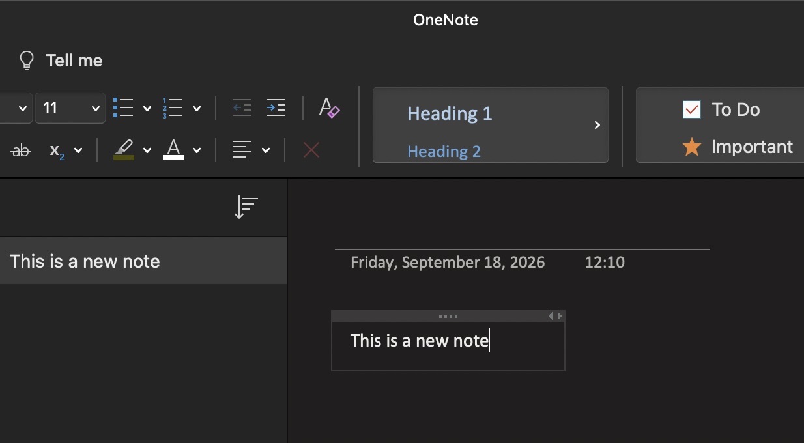Place cursor in note text This is a new note
This screenshot has width=804, height=443.
[x=420, y=340]
